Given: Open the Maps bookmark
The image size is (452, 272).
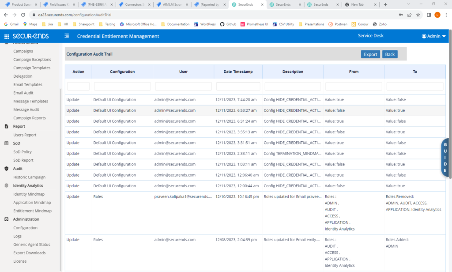Looking at the screenshot, I should pos(30,24).
